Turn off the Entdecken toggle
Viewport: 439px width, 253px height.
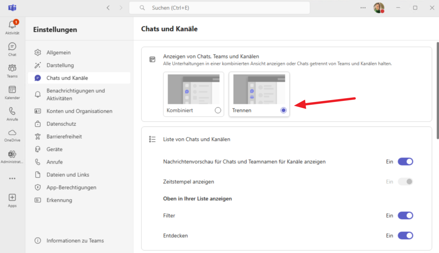coord(405,236)
